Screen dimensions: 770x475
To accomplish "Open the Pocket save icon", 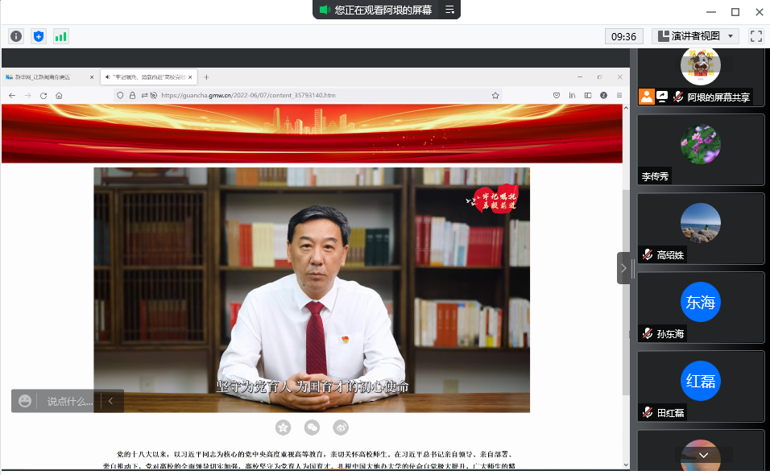I will [557, 95].
